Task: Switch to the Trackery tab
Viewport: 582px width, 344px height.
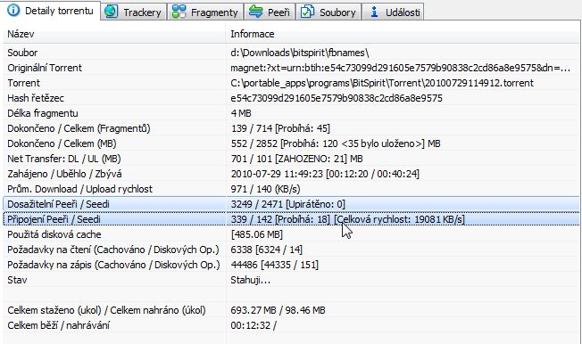Action: pyautogui.click(x=134, y=12)
